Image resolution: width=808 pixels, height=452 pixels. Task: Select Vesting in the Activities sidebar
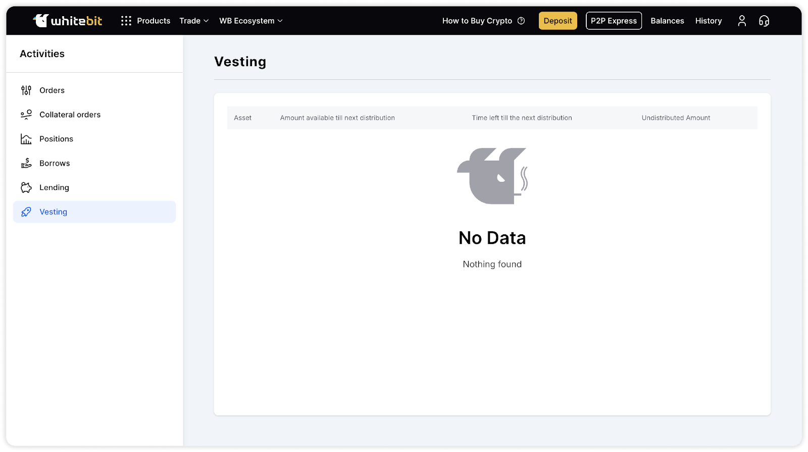[54, 212]
